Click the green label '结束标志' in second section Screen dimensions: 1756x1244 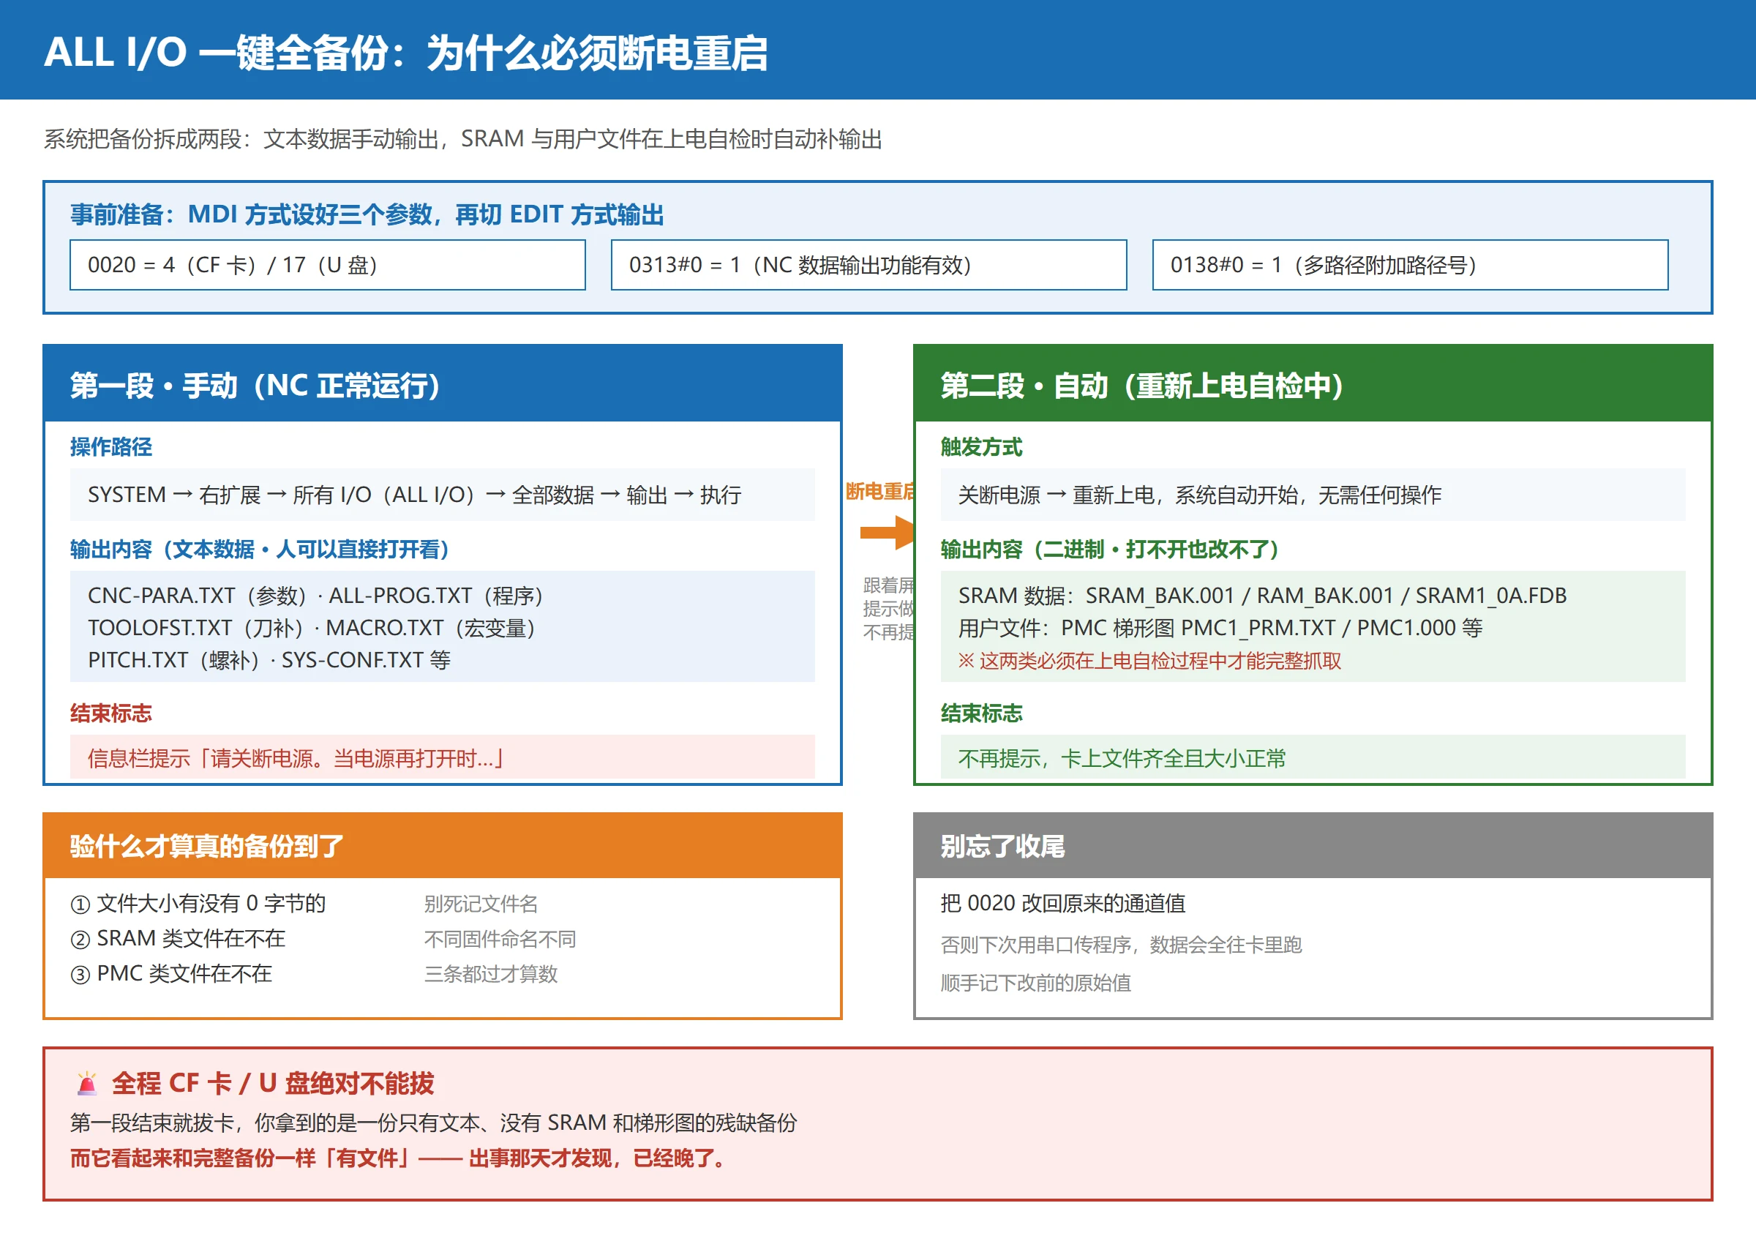coord(981,713)
